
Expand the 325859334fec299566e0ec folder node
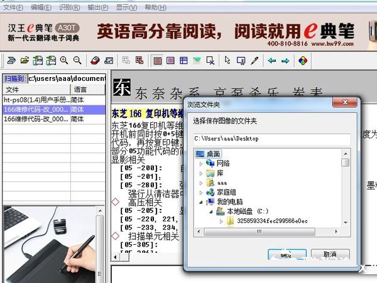[x=221, y=222]
